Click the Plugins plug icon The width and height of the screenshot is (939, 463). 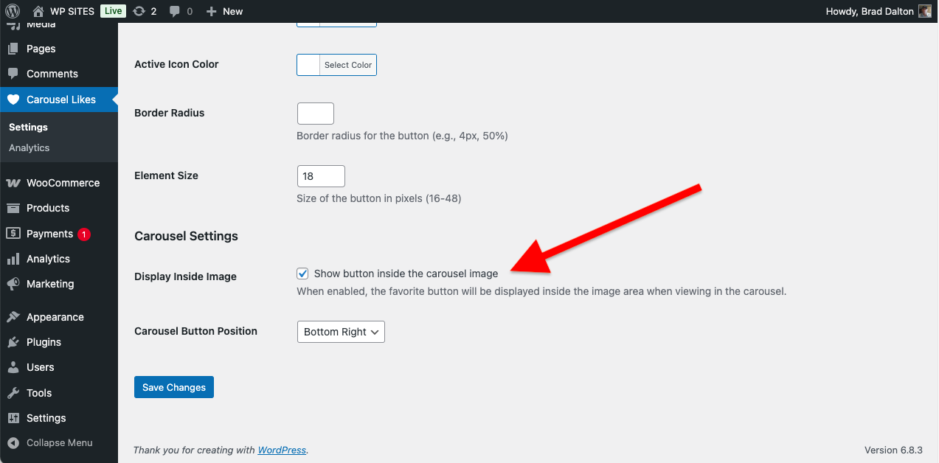(x=13, y=342)
